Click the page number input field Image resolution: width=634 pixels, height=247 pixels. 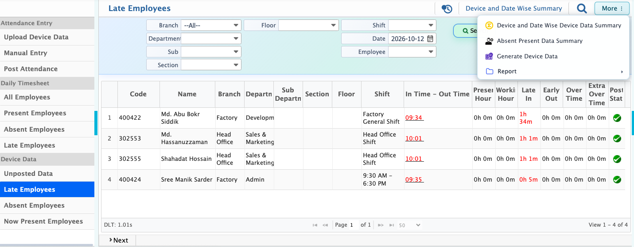coord(354,225)
